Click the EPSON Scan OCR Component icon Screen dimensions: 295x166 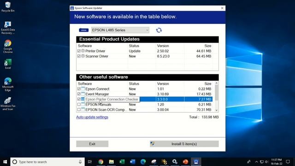[83, 110]
